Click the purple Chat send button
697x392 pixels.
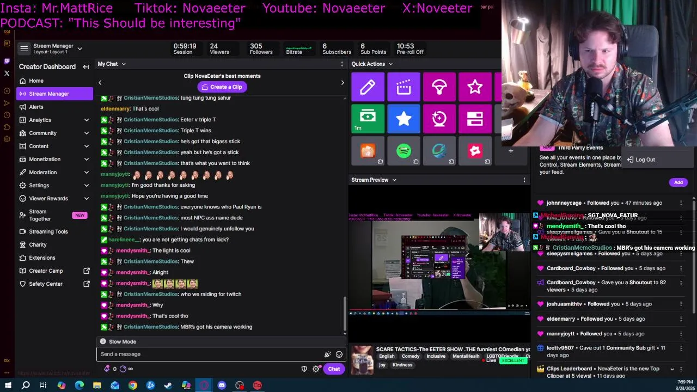[334, 369]
